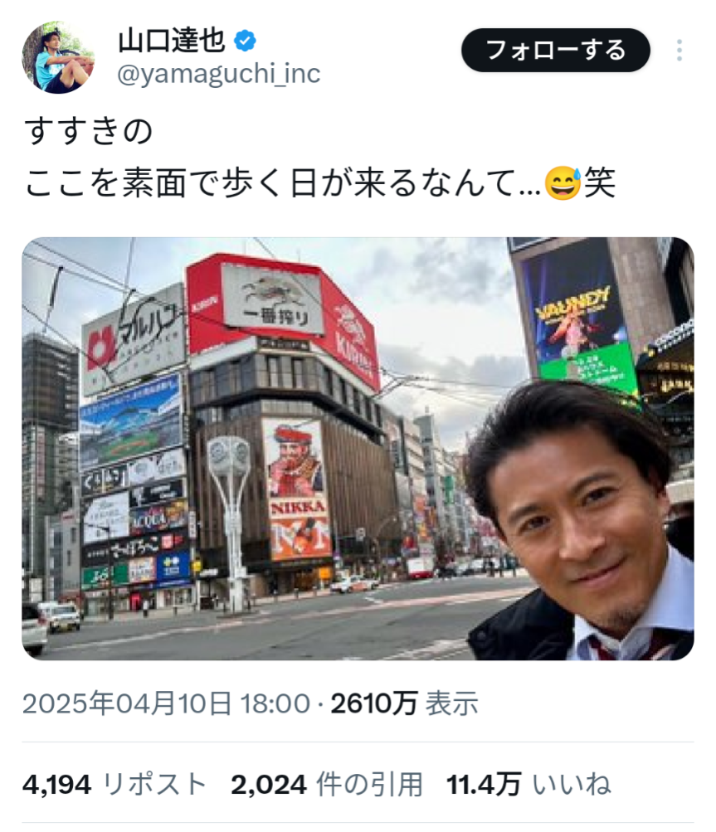This screenshot has height=832, width=716.
Task: Click the 2610万 表示 view count
Action: 404,703
